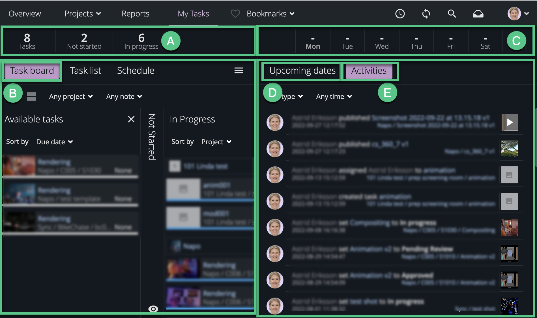Image resolution: width=537 pixels, height=318 pixels.
Task: Switch to the Schedule tab
Action: 136,70
